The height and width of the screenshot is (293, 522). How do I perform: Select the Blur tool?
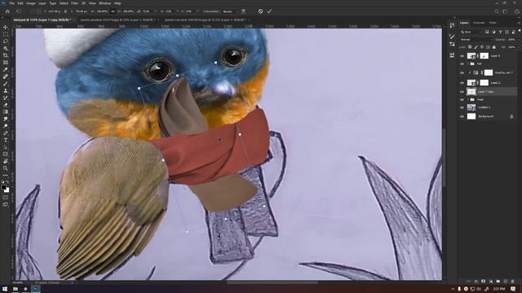pyautogui.click(x=6, y=119)
